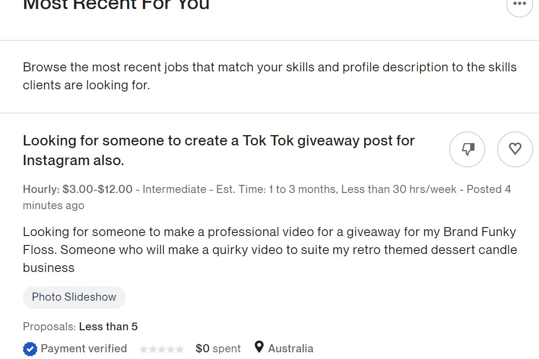The height and width of the screenshot is (359, 539).
Task: Click the $0 spent label
Action: click(218, 349)
